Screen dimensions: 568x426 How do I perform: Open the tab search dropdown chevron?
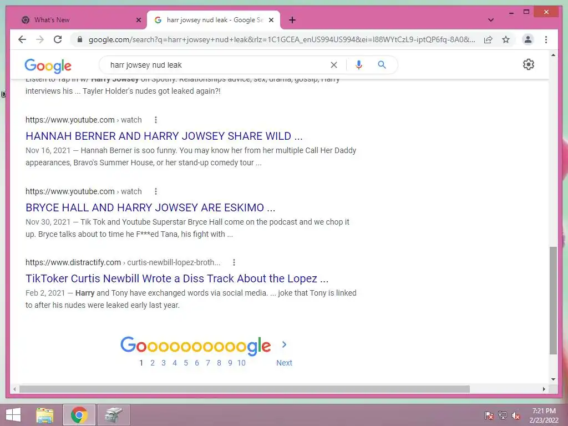(490, 20)
